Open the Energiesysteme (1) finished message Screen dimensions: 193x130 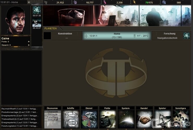(20, 122)
